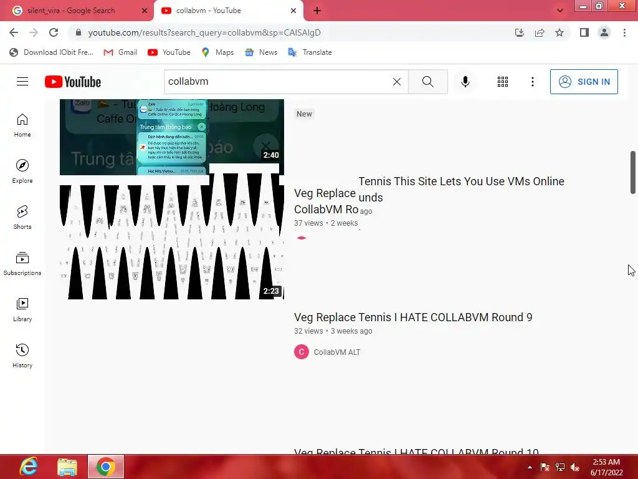The image size is (638, 479).
Task: Open Gmail bookmark
Action: pos(120,52)
